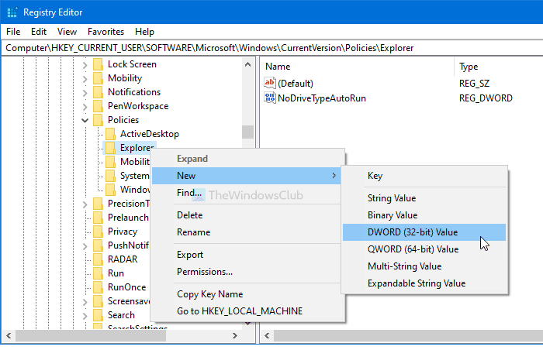Screen dimensions: 543x350
Task: Select the ActiveDesktop folder icon
Action: point(110,134)
